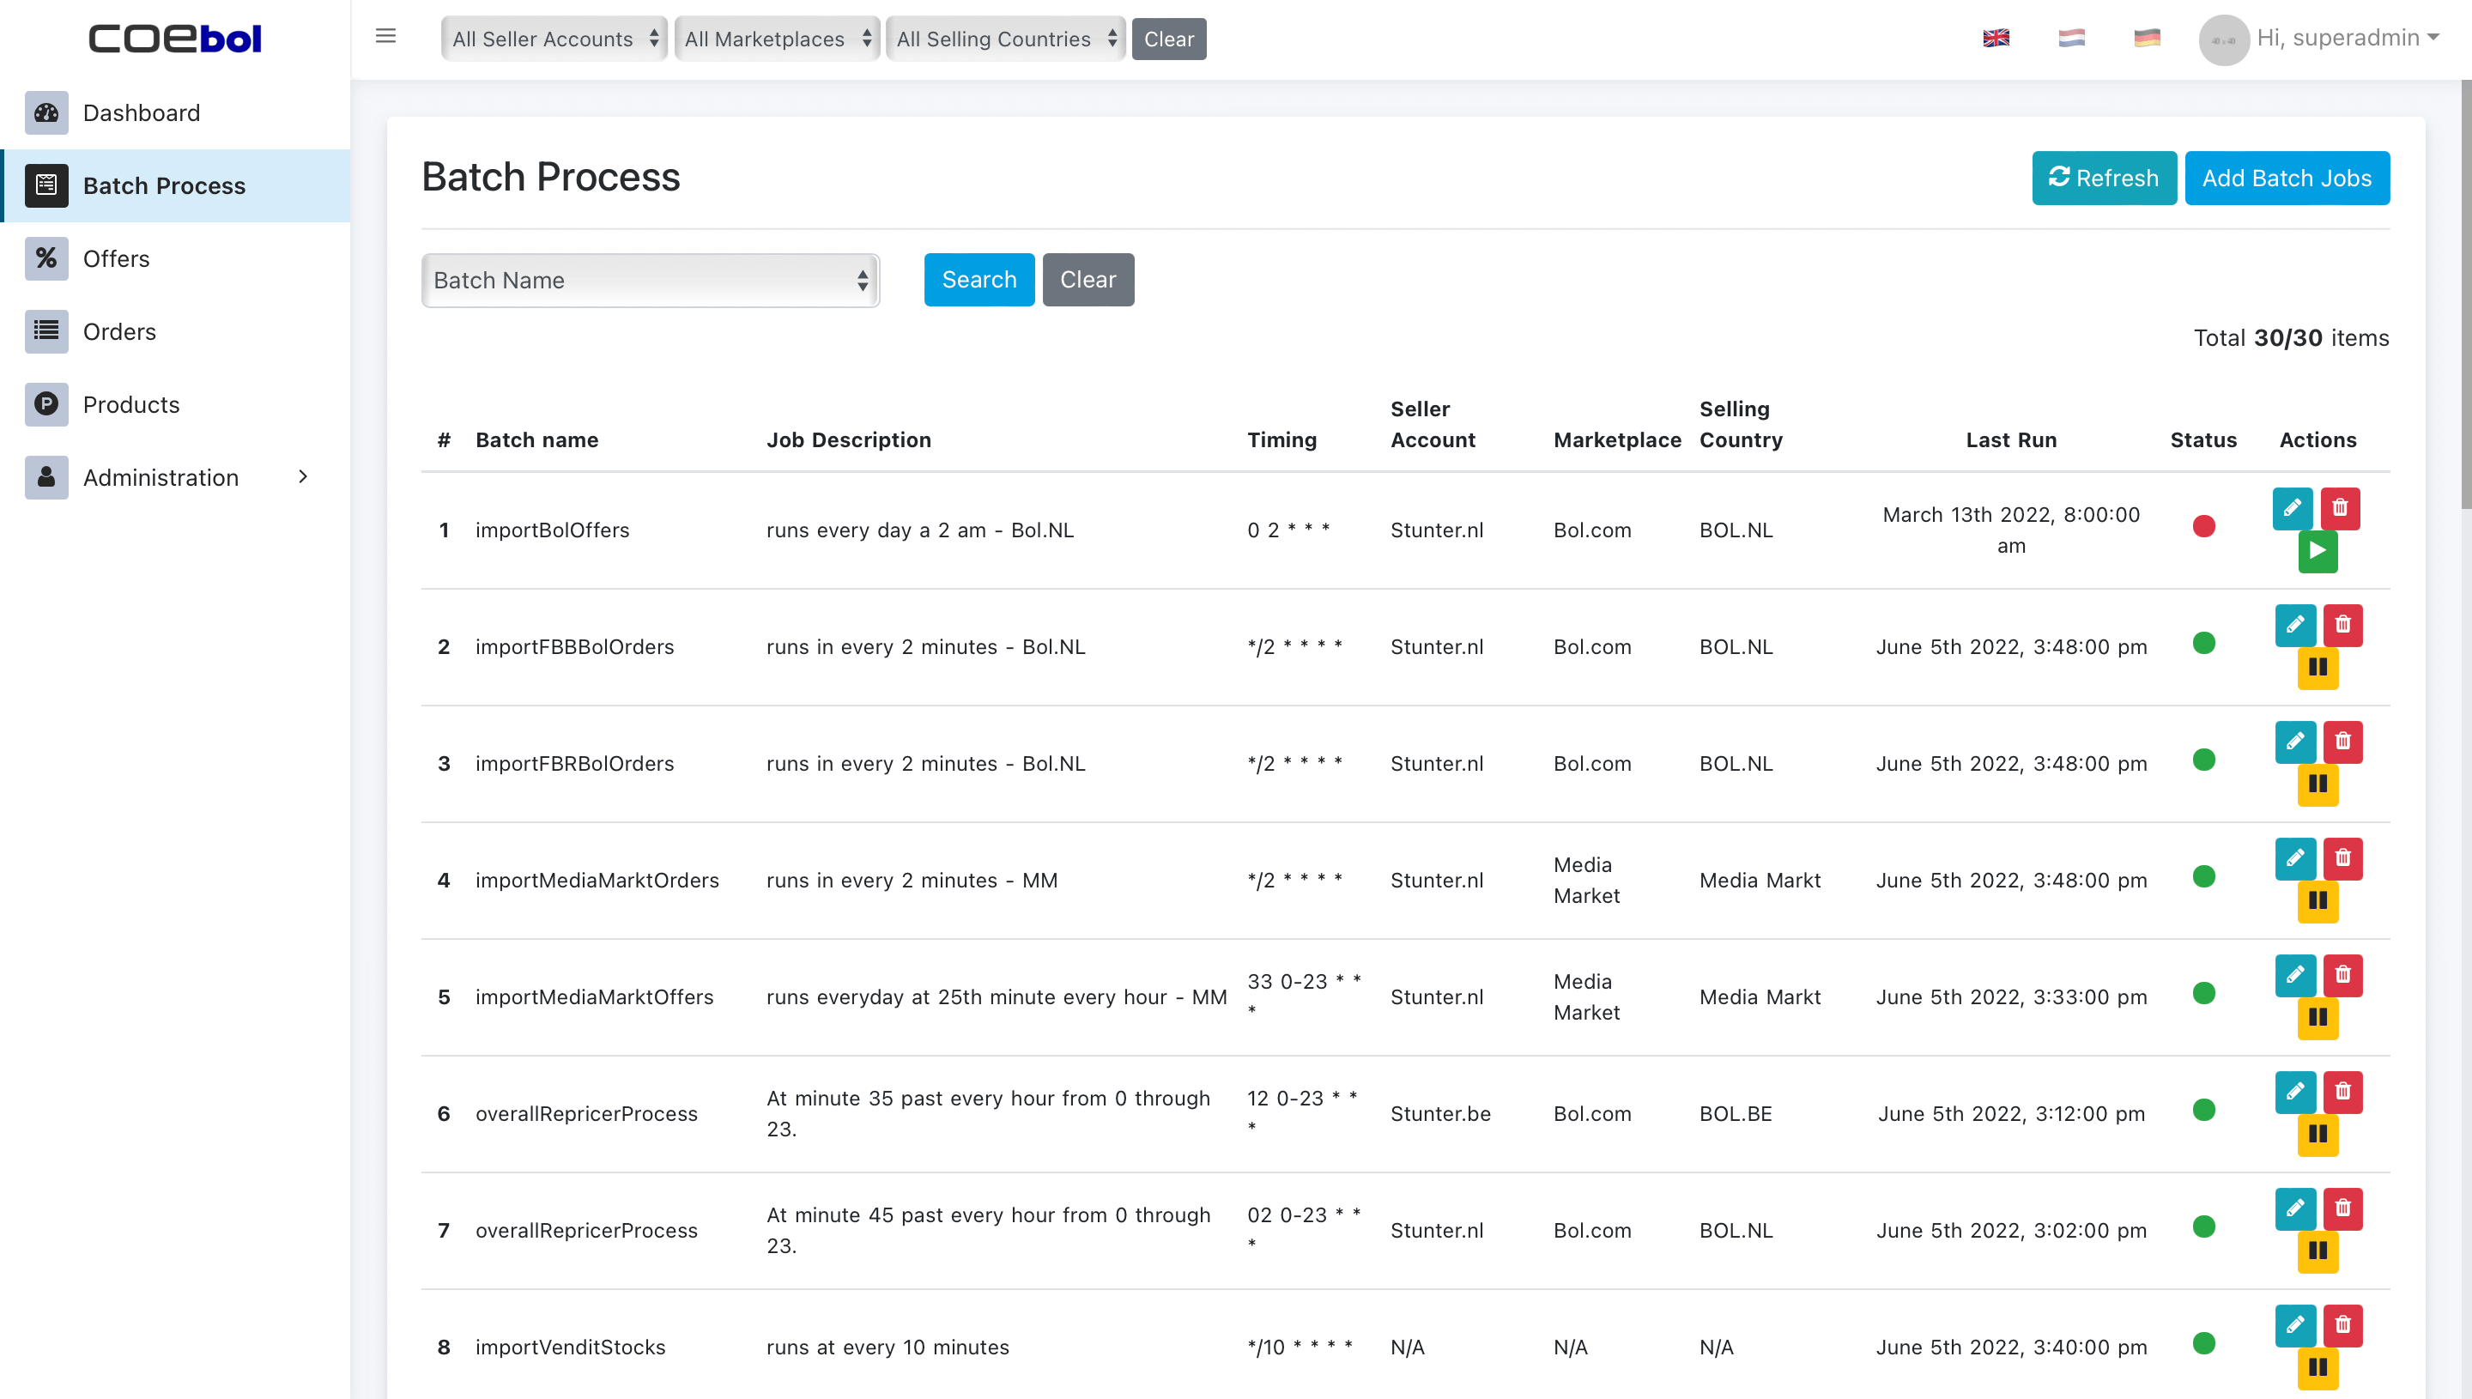Screen dimensions: 2472x1399
Task: Click the superadmin avatar image
Action: (2223, 39)
